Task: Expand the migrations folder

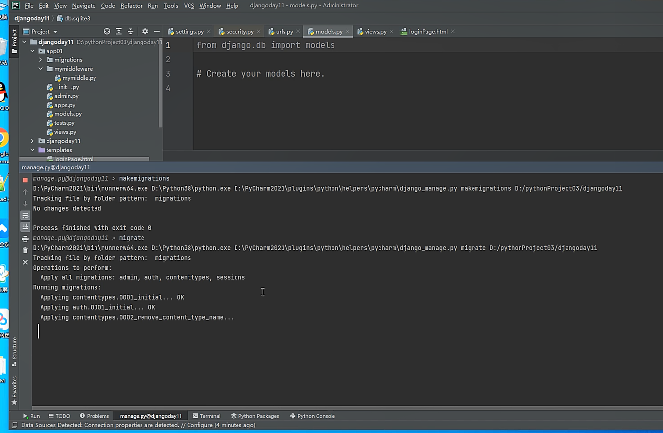Action: click(x=41, y=60)
